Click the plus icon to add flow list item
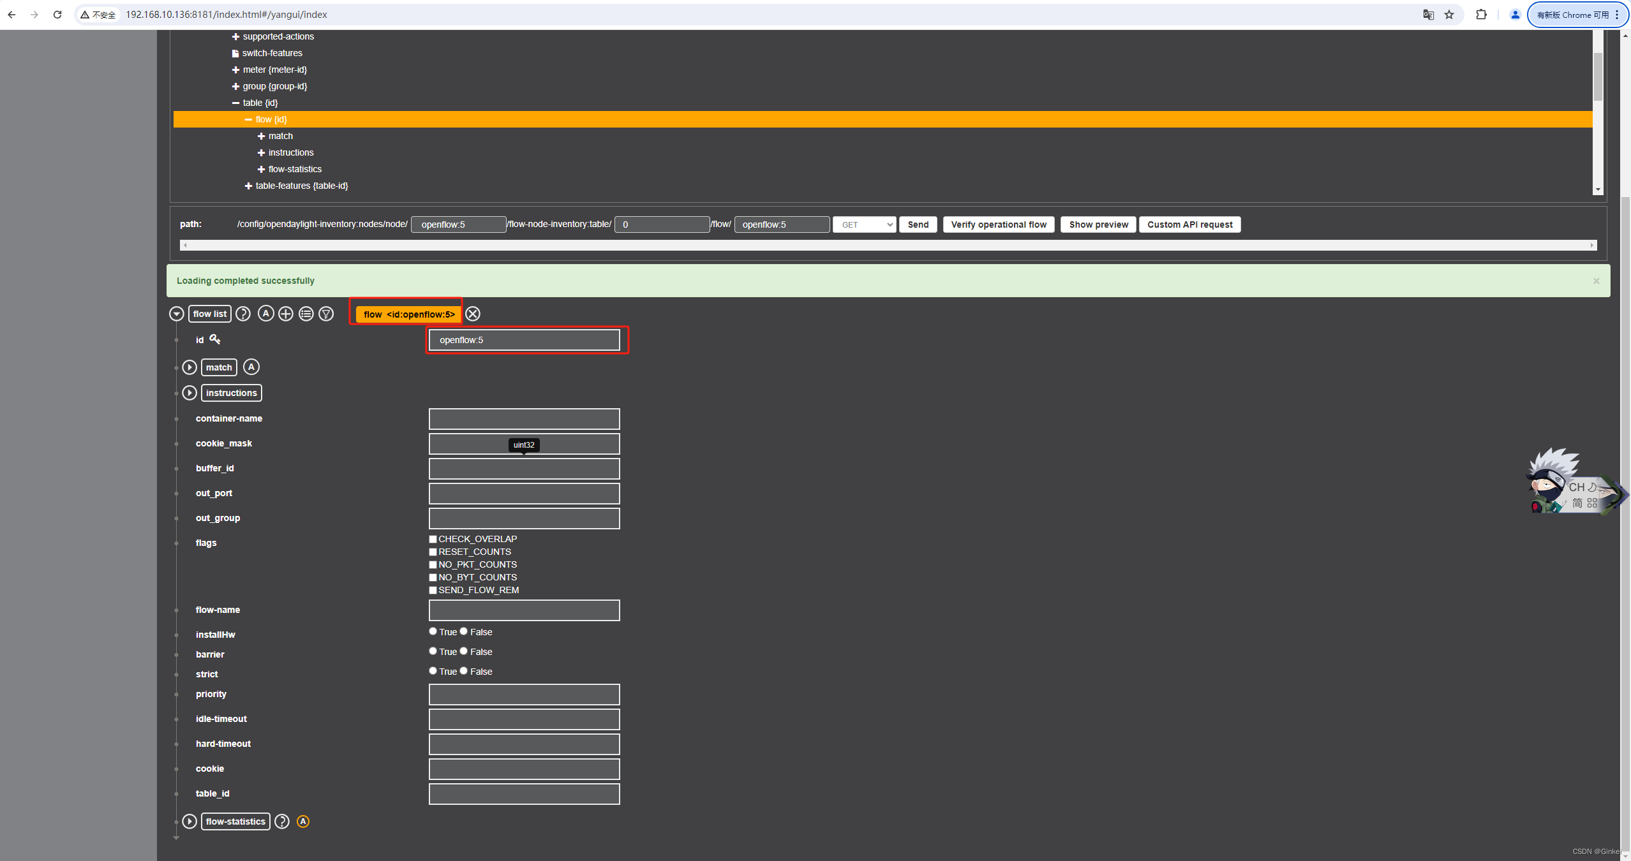This screenshot has width=1631, height=861. [286, 314]
